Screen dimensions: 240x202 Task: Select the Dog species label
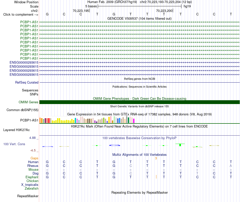pyautogui.click(x=35, y=173)
